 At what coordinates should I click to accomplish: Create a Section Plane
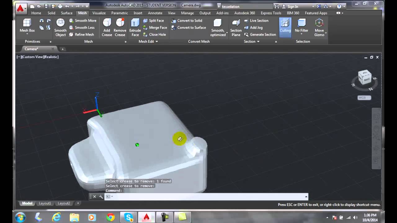[236, 28]
